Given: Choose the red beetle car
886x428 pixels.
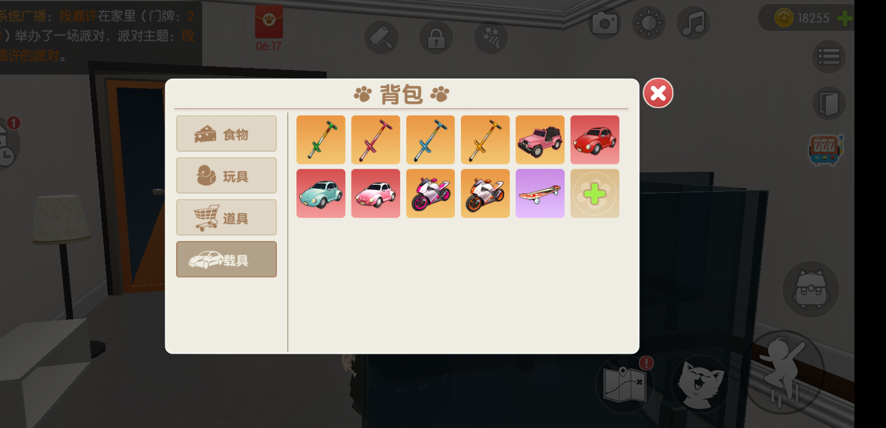Looking at the screenshot, I should [595, 140].
